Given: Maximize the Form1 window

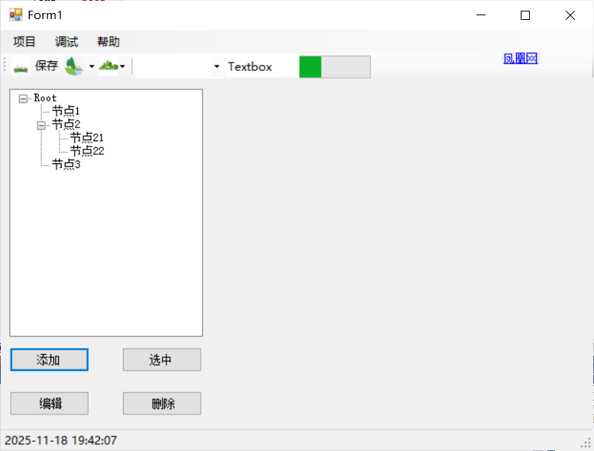Looking at the screenshot, I should click(x=525, y=15).
